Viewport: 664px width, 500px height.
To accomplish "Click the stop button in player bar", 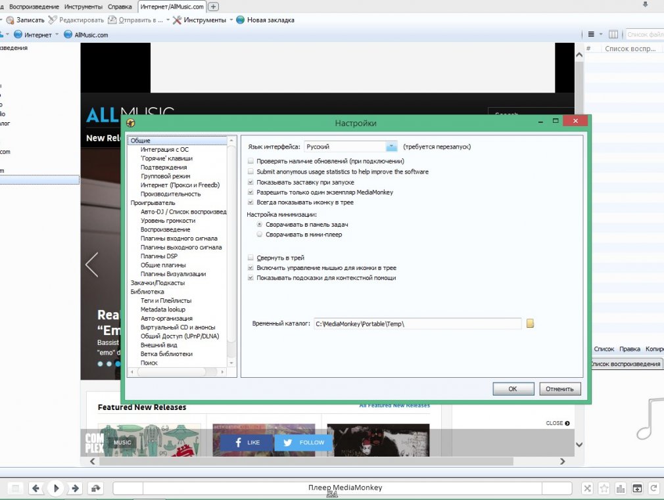I will tap(16, 489).
